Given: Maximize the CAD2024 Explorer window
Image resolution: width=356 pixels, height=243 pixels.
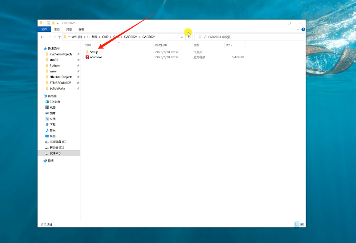Looking at the screenshot, I should (289, 23).
